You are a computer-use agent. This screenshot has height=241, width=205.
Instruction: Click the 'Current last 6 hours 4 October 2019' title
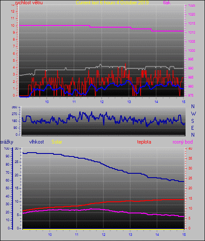112,3
